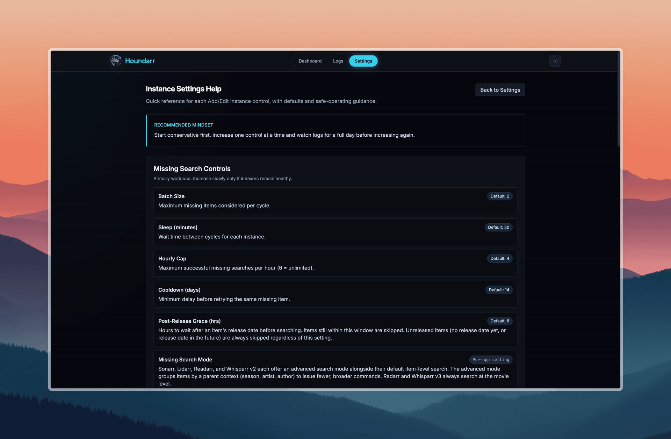
Task: Click 'Maximum missing items considered per cycle' text
Action: 214,206
